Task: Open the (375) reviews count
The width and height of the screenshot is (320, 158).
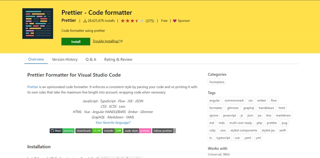Action: click(x=150, y=21)
